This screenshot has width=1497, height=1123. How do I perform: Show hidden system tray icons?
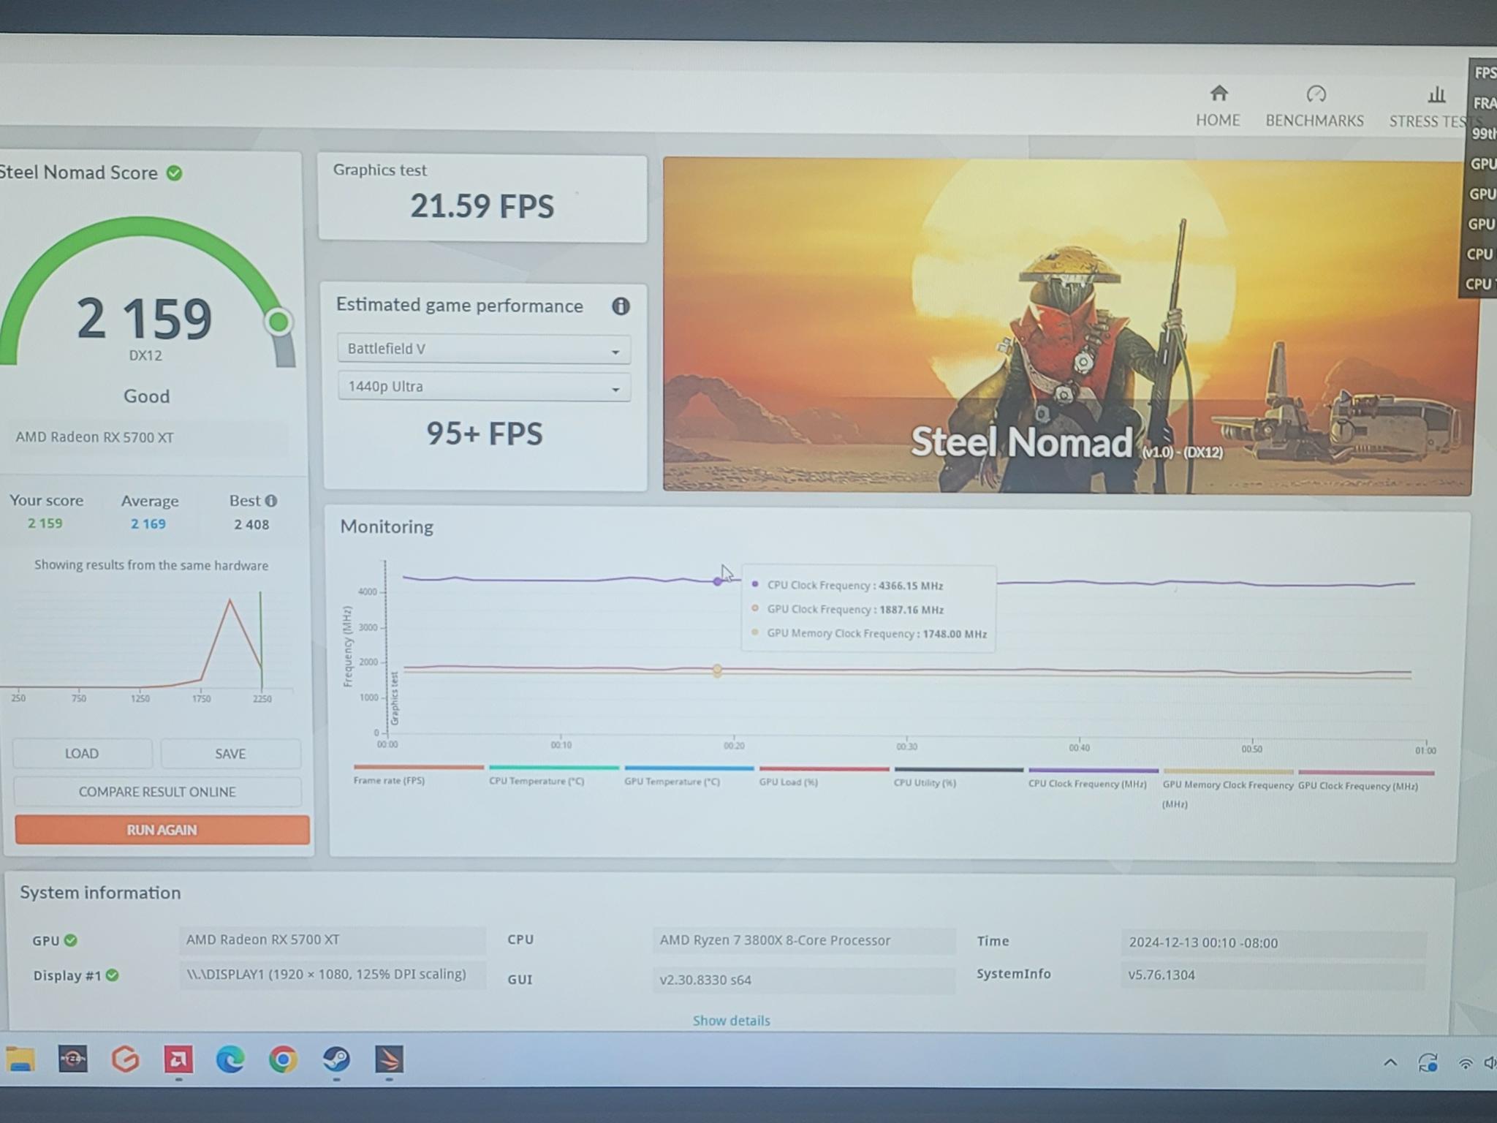point(1390,1062)
